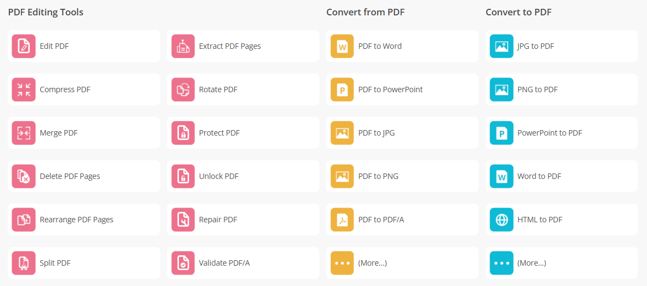Click the PDF to PowerPoint icon
Screen dimensions: 647x286
pyautogui.click(x=342, y=89)
